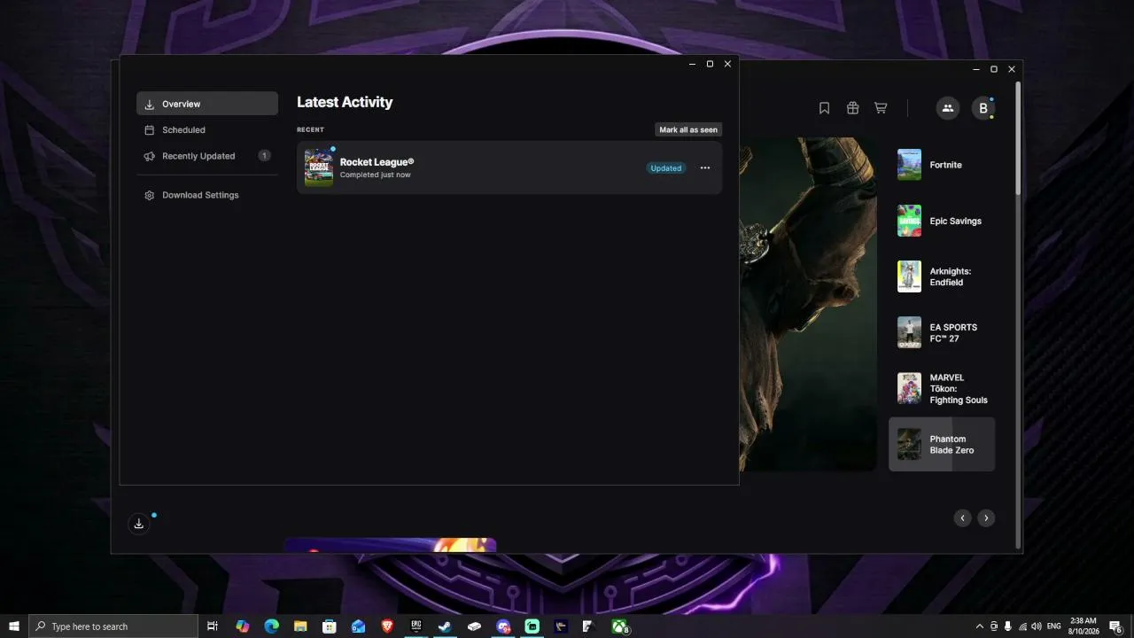The width and height of the screenshot is (1134, 638).
Task: Open Task View on the taskbar
Action: 213,626
